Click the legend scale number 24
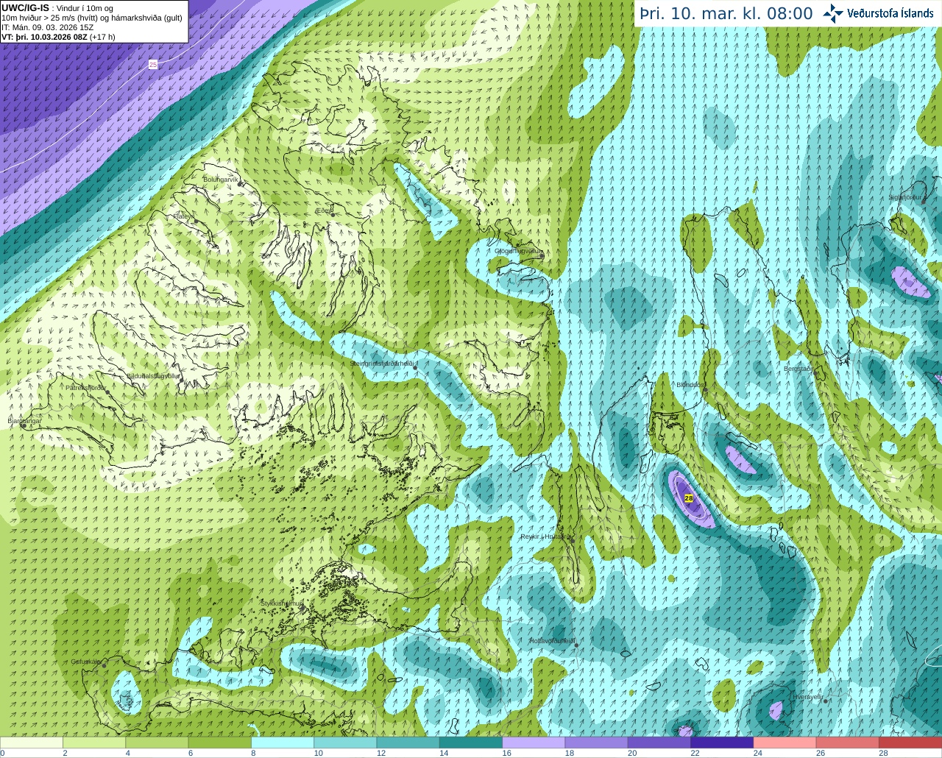The image size is (942, 758). pyautogui.click(x=757, y=754)
